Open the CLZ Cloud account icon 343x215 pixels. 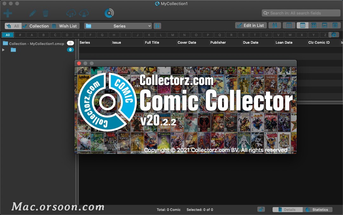pyautogui.click(x=84, y=13)
